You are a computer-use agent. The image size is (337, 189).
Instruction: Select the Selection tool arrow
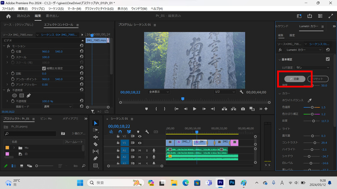96,123
